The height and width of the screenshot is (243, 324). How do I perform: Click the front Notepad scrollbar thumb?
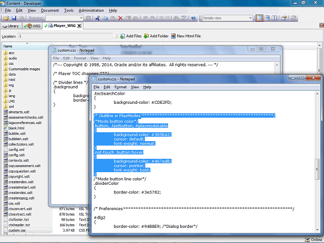pos(317,169)
